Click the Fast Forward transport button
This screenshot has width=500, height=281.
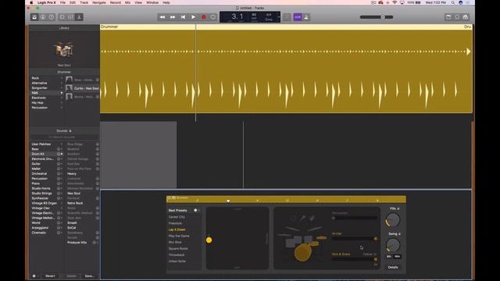pos(173,17)
